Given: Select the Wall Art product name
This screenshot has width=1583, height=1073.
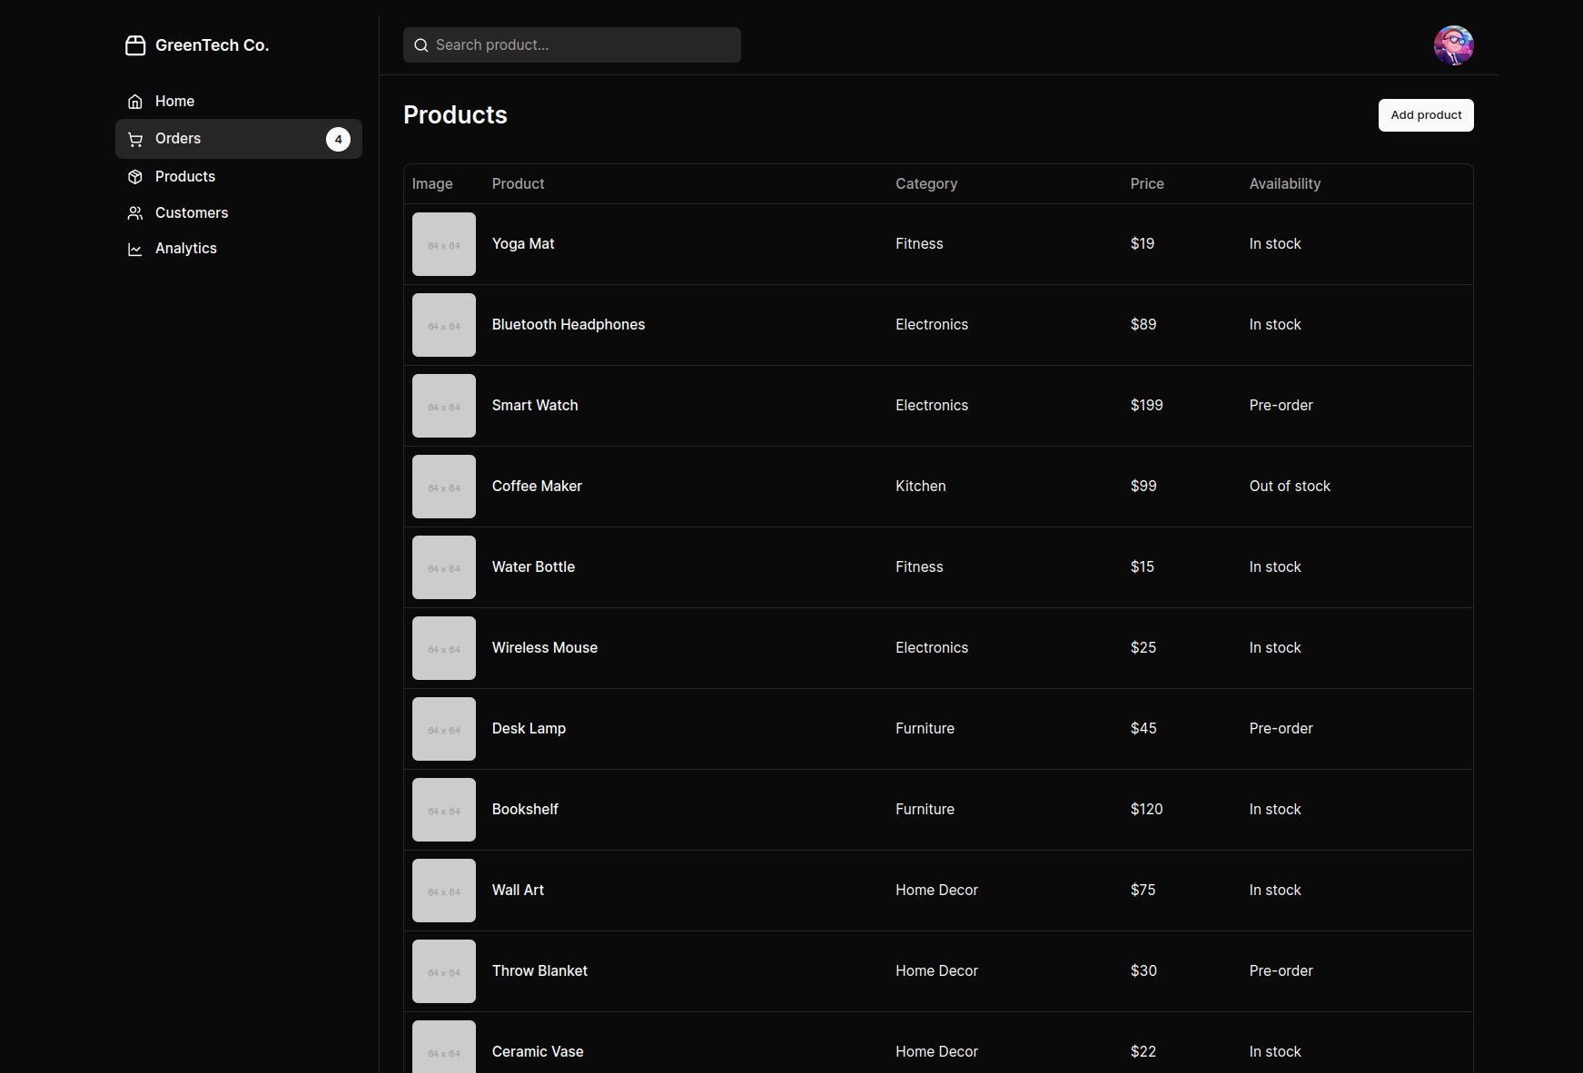Looking at the screenshot, I should [518, 891].
